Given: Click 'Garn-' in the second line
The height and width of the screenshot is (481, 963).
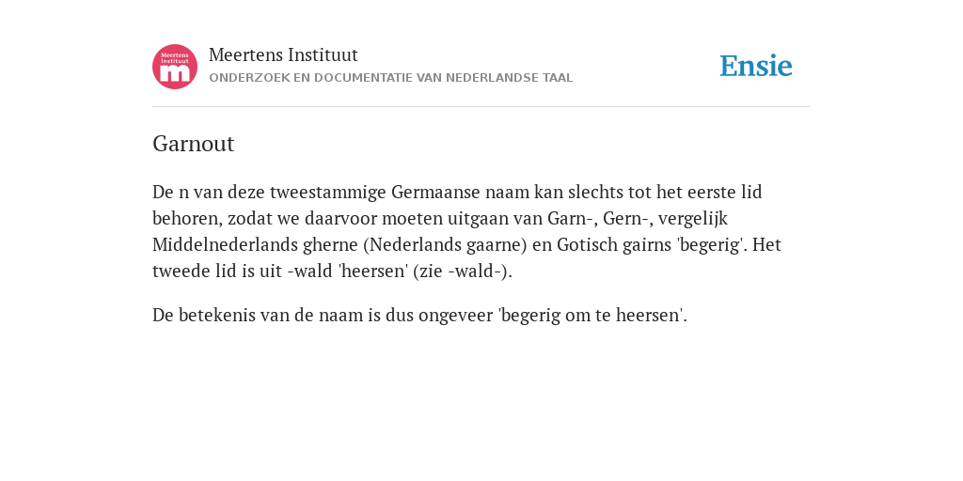Looking at the screenshot, I should coord(573,218).
